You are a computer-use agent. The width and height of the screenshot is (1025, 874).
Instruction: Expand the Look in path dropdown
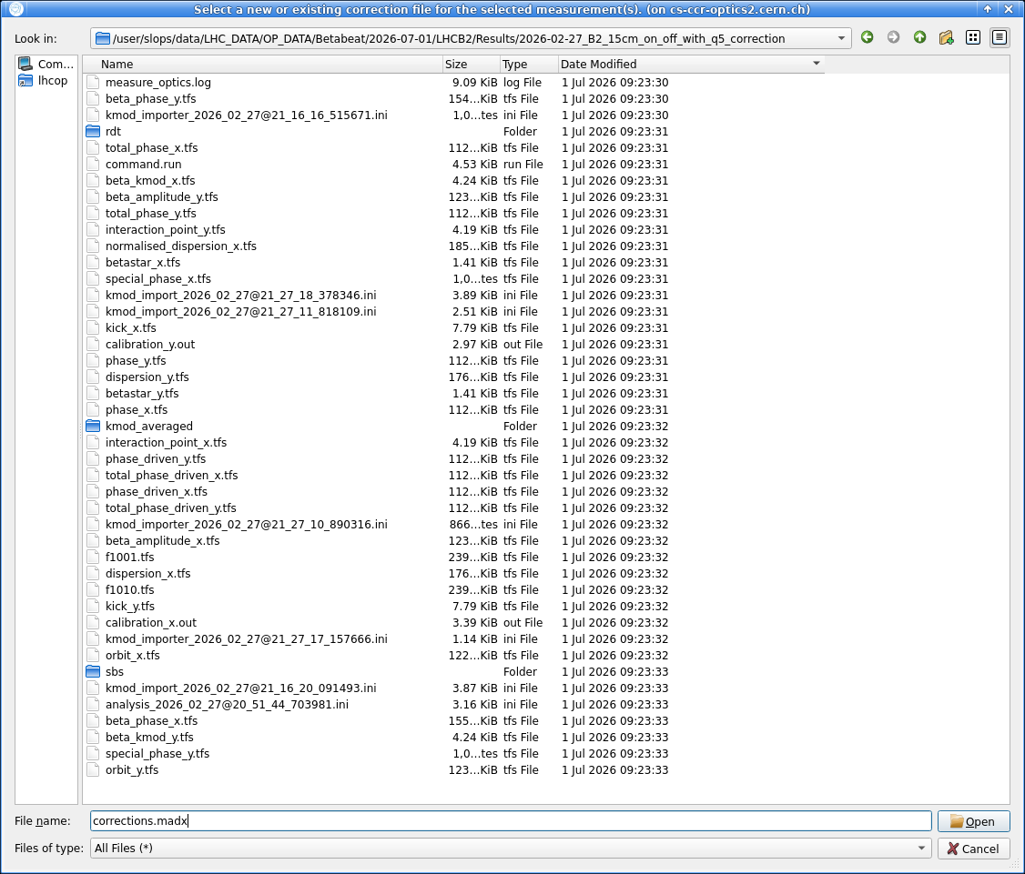pyautogui.click(x=841, y=38)
